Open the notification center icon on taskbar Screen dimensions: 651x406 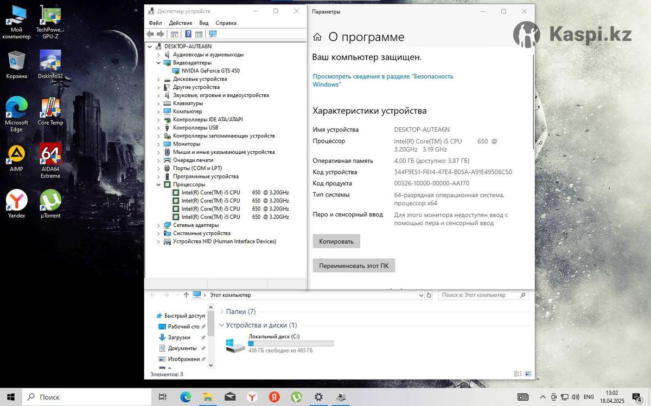pos(637,397)
